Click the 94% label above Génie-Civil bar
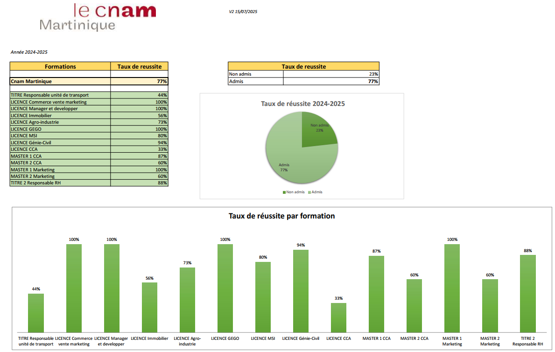Image resolution: width=555 pixels, height=352 pixels. point(301,245)
